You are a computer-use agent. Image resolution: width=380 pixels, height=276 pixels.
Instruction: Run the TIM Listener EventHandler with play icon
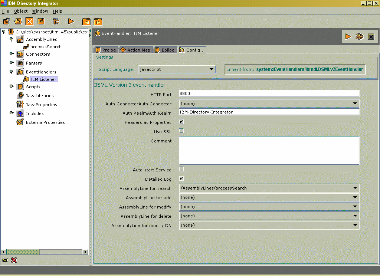[348, 36]
